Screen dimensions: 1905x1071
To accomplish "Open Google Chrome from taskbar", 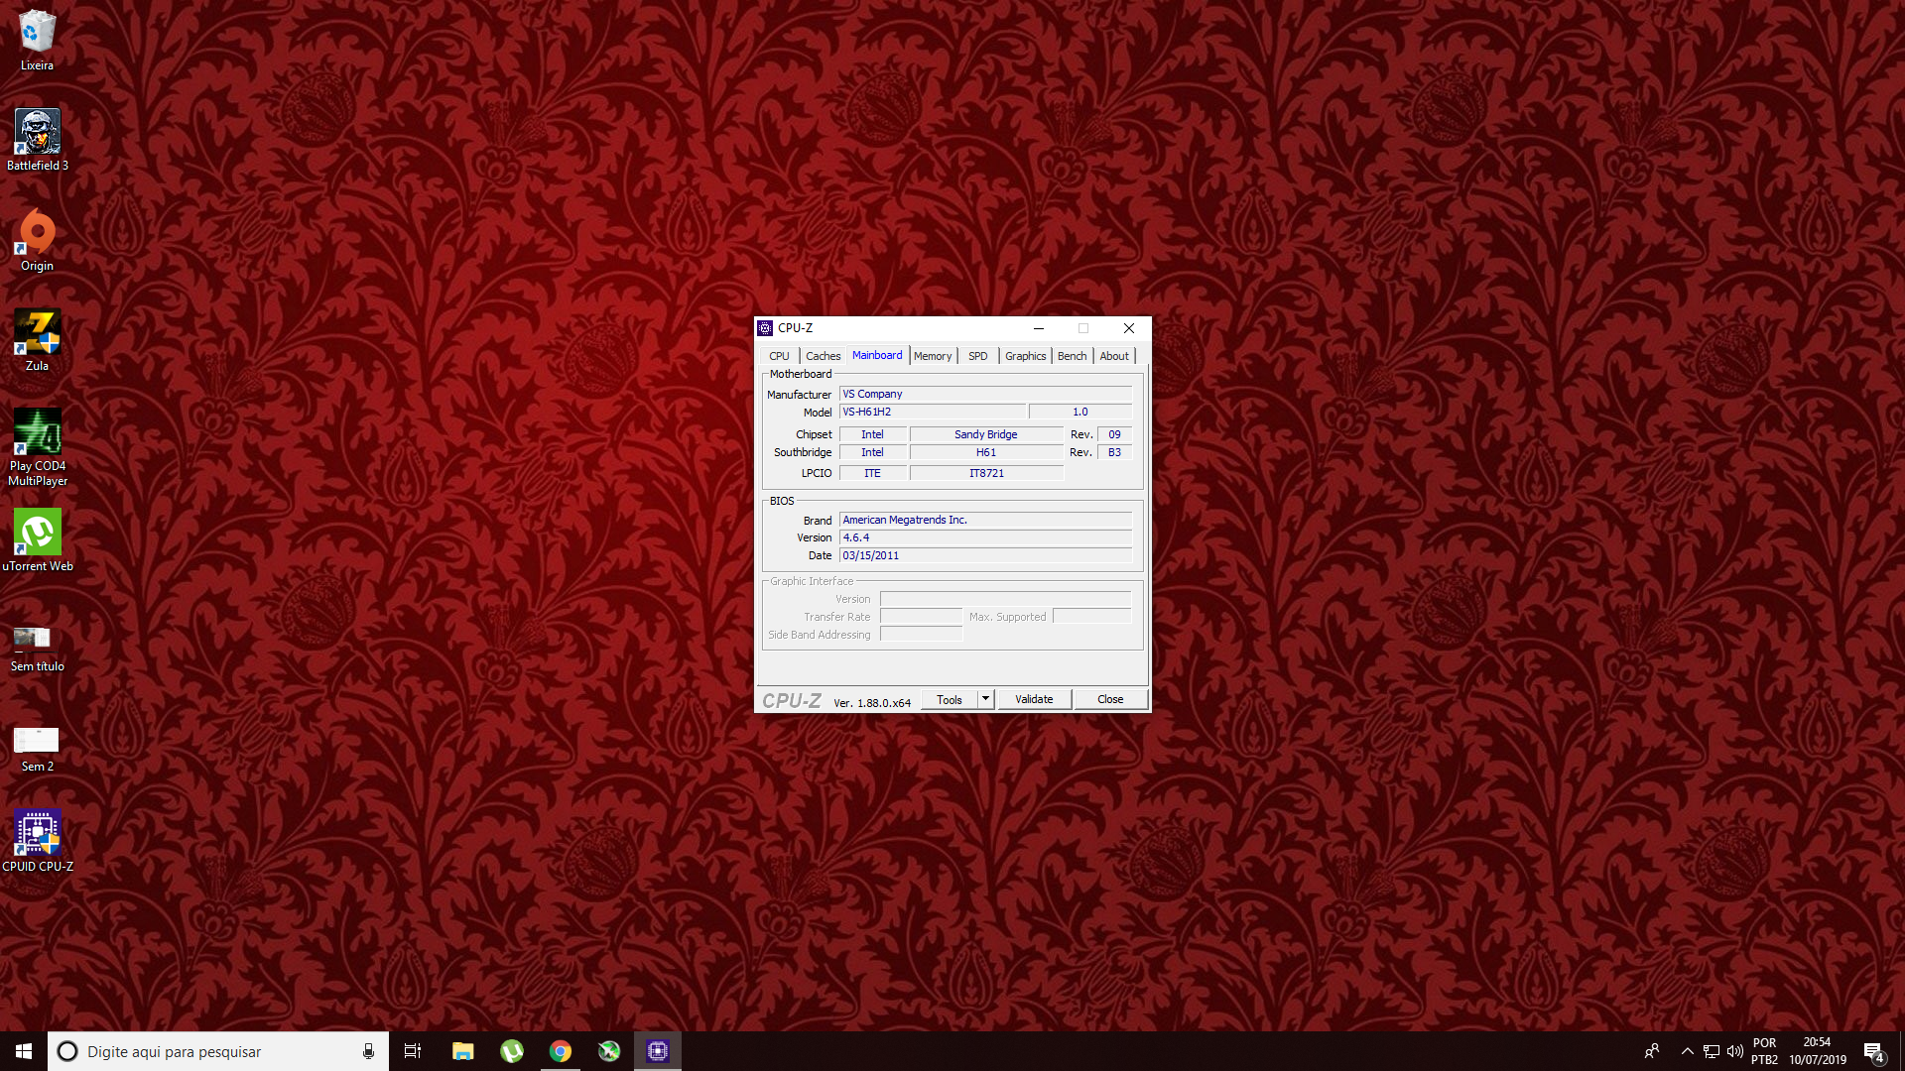I will [x=561, y=1051].
